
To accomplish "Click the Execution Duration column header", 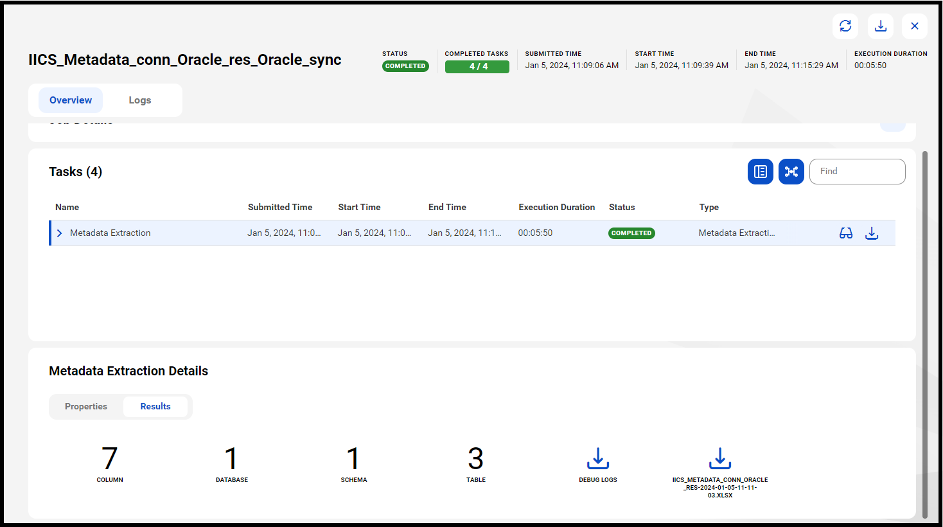I will coord(557,207).
